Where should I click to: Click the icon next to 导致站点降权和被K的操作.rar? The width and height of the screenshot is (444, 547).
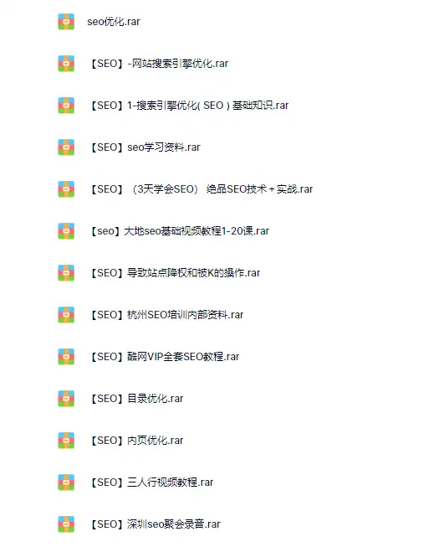pyautogui.click(x=66, y=273)
